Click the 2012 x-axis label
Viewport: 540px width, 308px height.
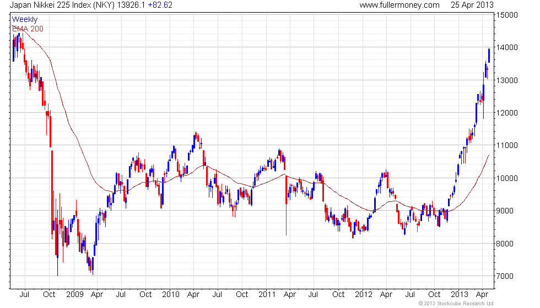(364, 294)
